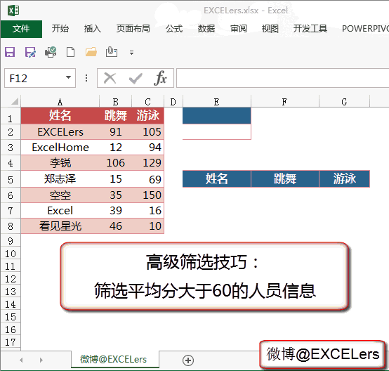Open file using the folder icon
The image size is (389, 371).
tap(91, 52)
